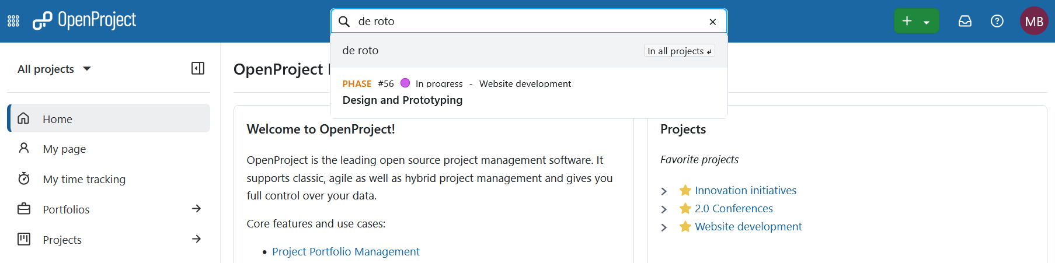Click the Website development favorite star
The width and height of the screenshot is (1055, 263).
click(685, 226)
